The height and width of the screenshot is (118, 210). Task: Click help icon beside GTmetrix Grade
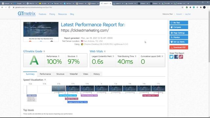44,51
